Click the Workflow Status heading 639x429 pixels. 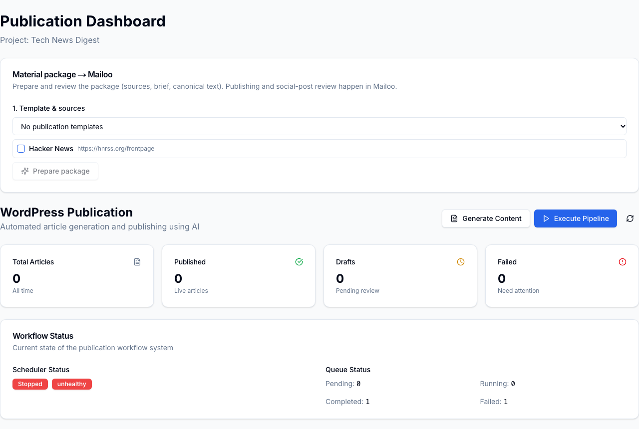point(43,336)
